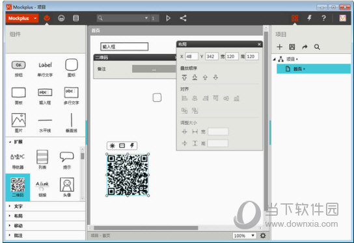Select the avatar portrait component
Viewport: 354px width, 243px height.
(67, 187)
